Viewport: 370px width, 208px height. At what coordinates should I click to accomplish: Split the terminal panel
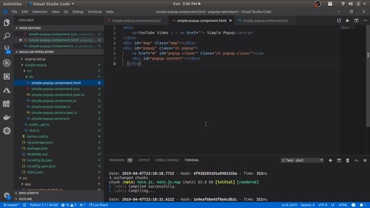click(x=339, y=161)
